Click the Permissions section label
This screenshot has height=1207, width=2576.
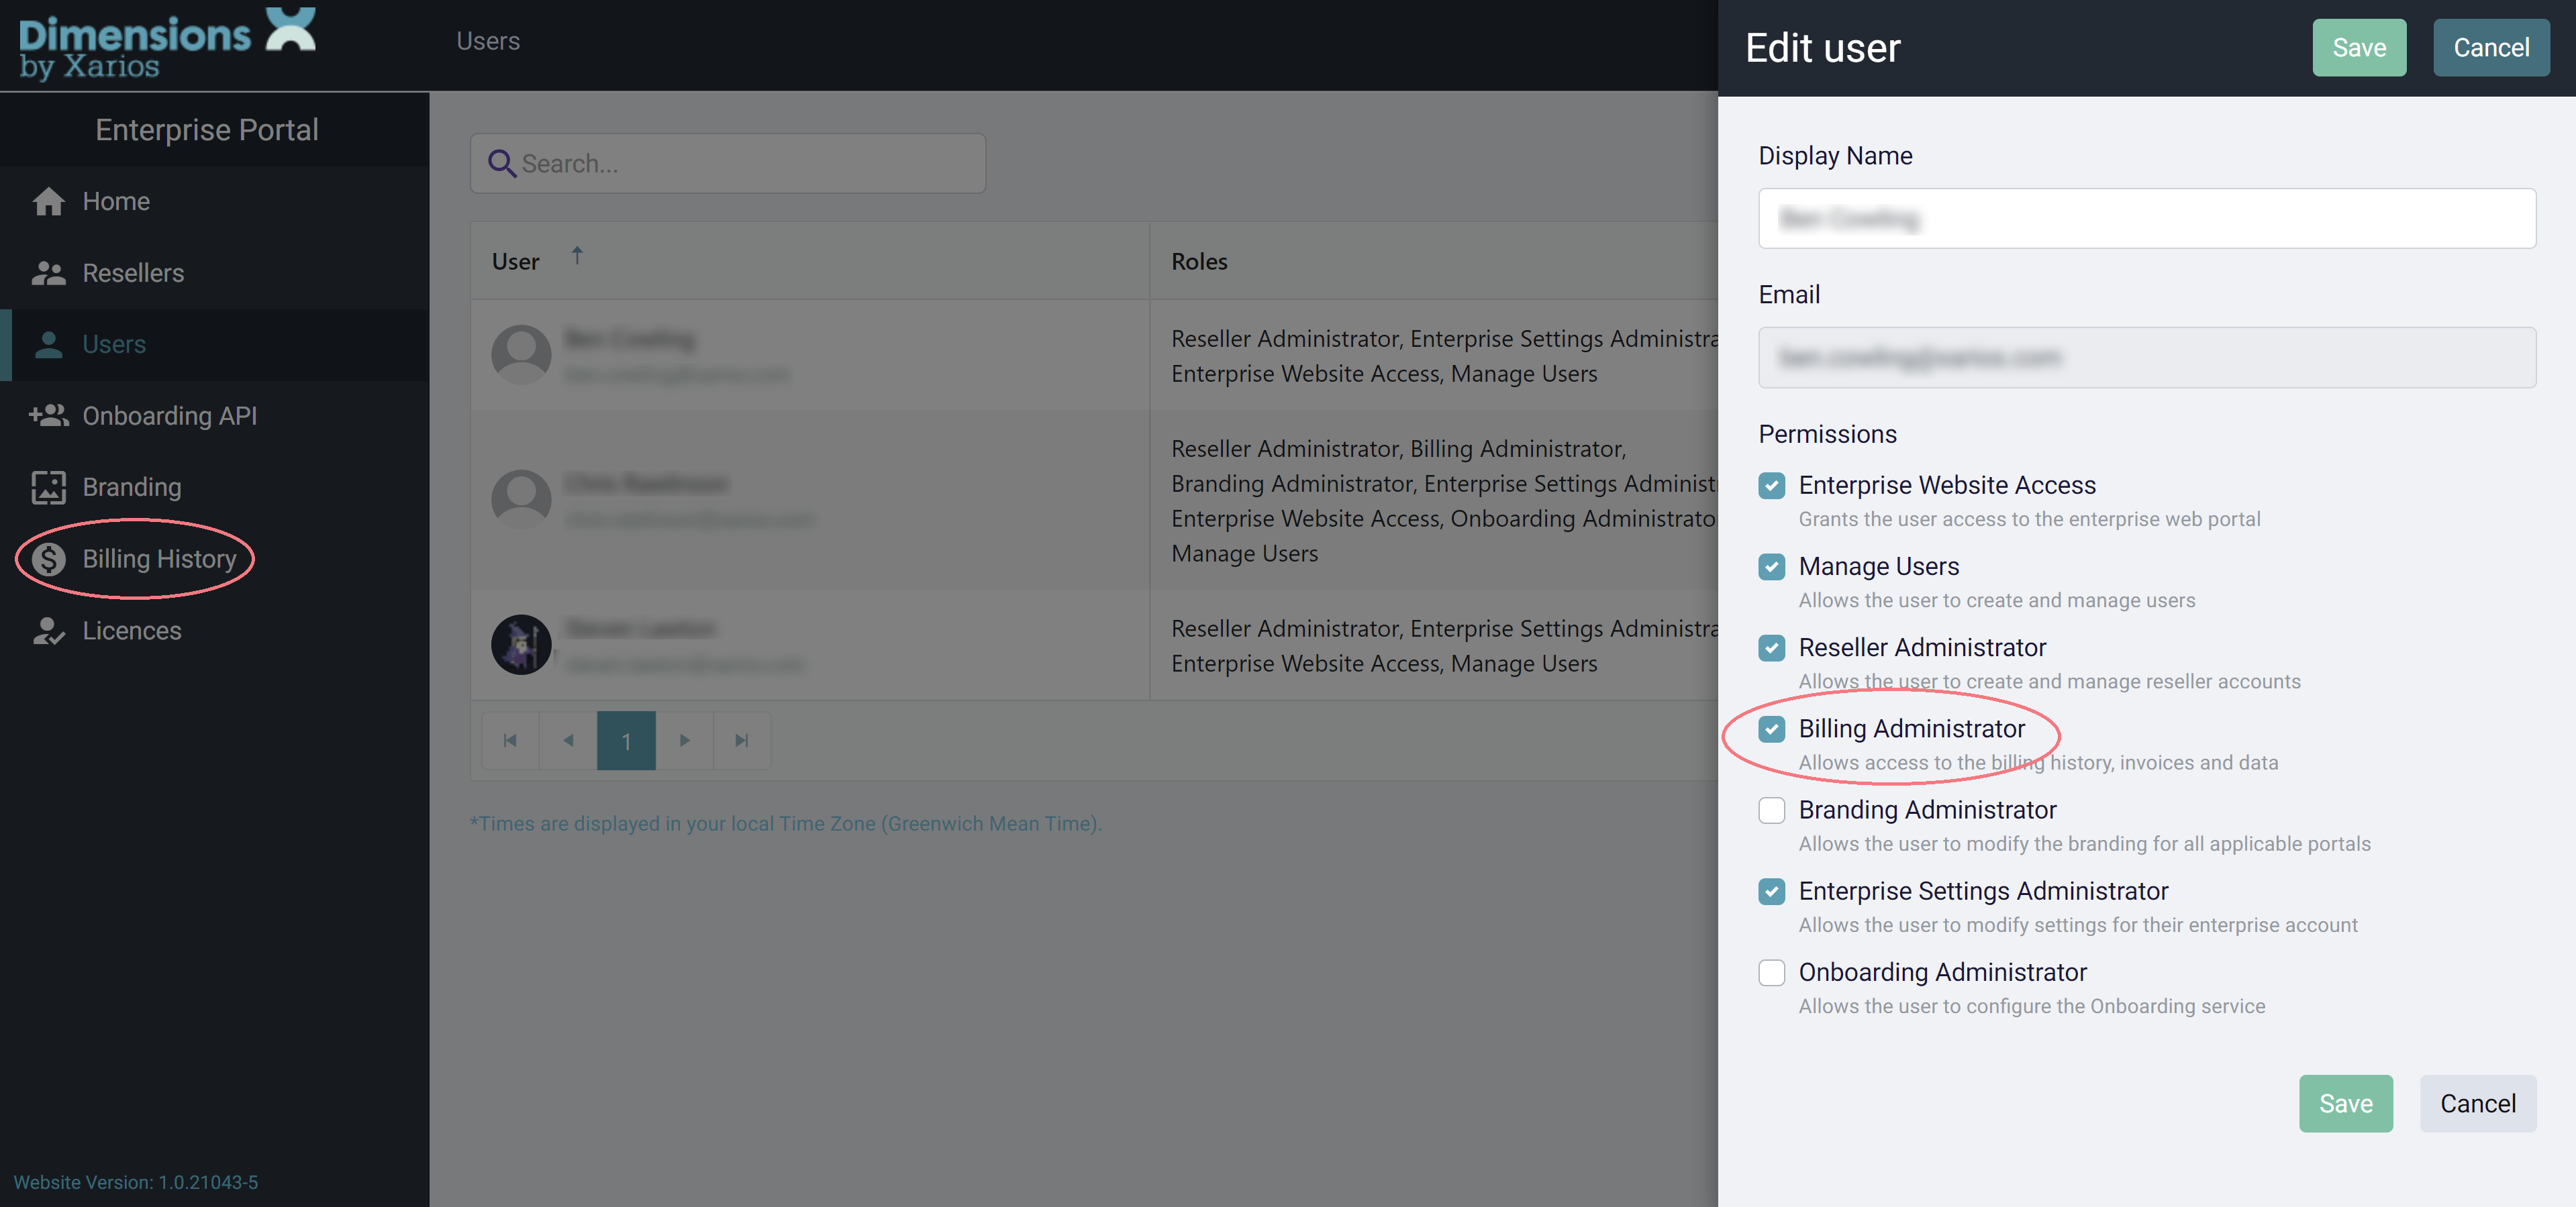pos(1827,434)
